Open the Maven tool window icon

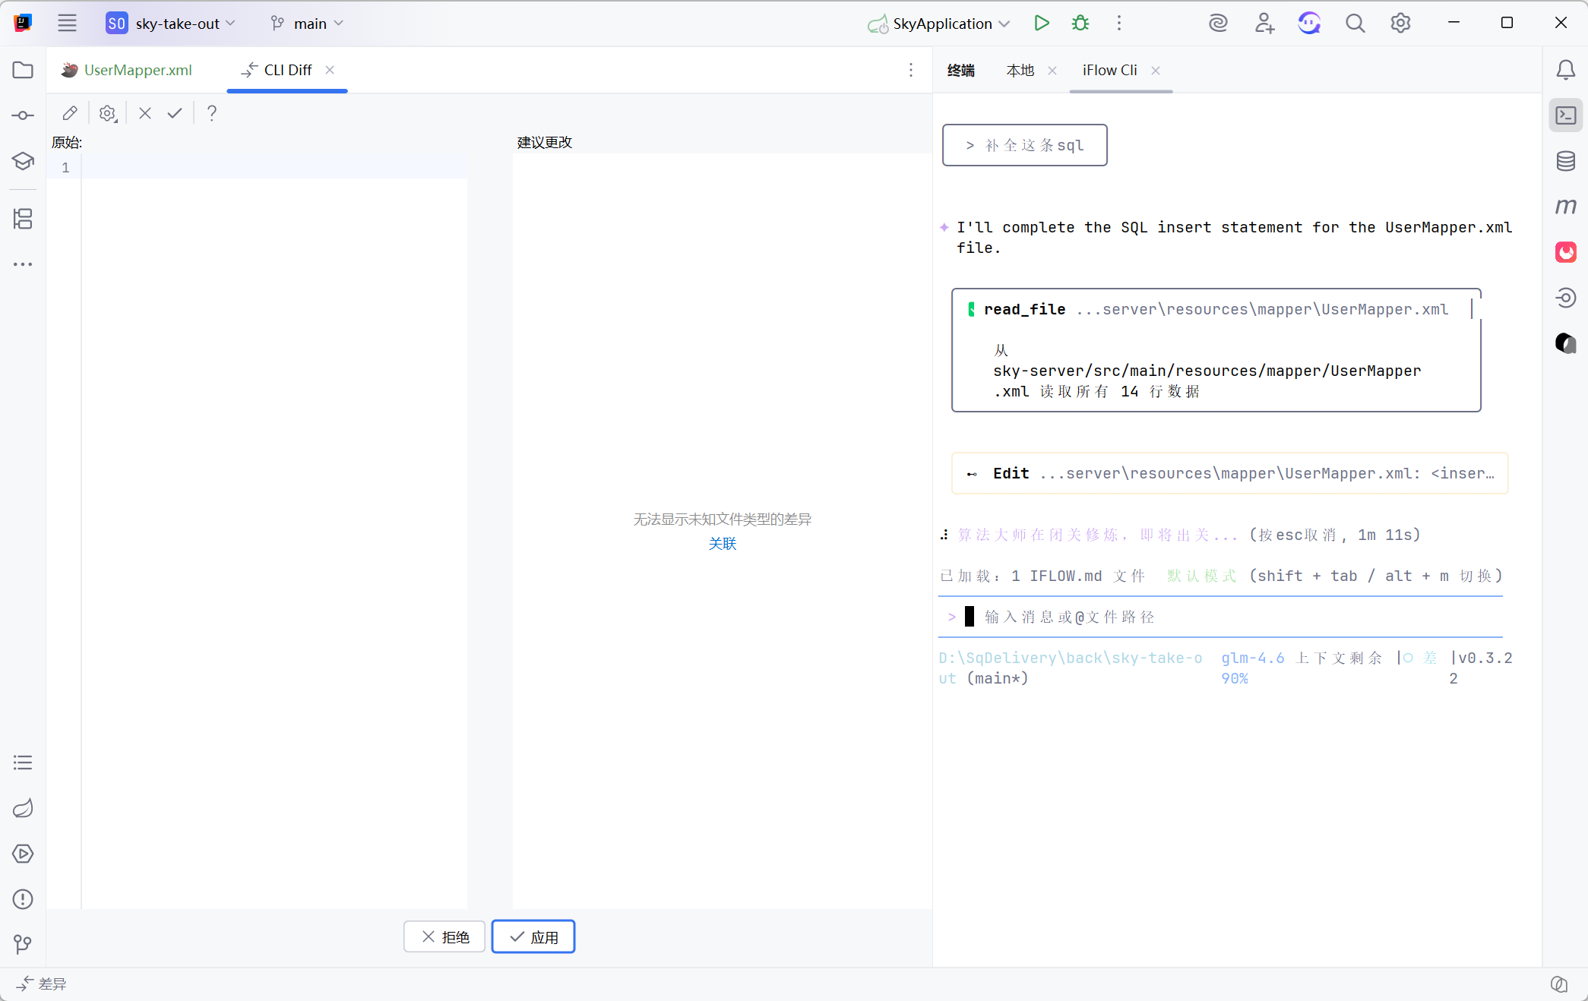pyautogui.click(x=1565, y=207)
